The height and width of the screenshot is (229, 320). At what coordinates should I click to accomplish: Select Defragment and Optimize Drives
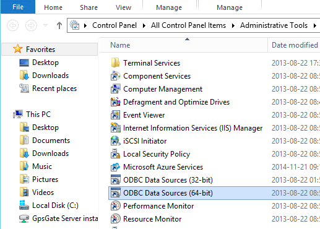176,102
